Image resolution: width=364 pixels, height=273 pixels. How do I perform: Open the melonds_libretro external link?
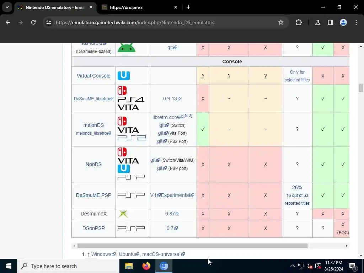93,133
